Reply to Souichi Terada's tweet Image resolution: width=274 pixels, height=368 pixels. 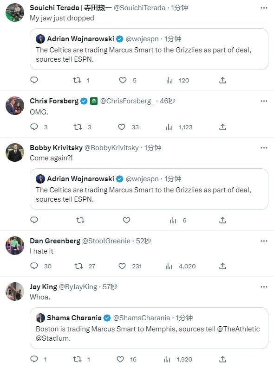pyautogui.click(x=34, y=80)
